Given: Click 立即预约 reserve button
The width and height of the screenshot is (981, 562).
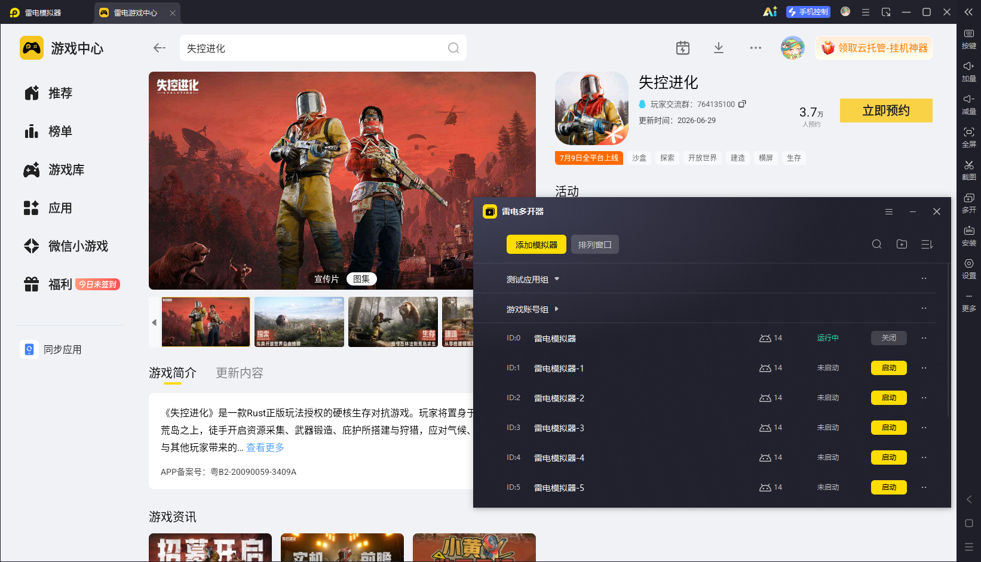Looking at the screenshot, I should click(x=886, y=110).
